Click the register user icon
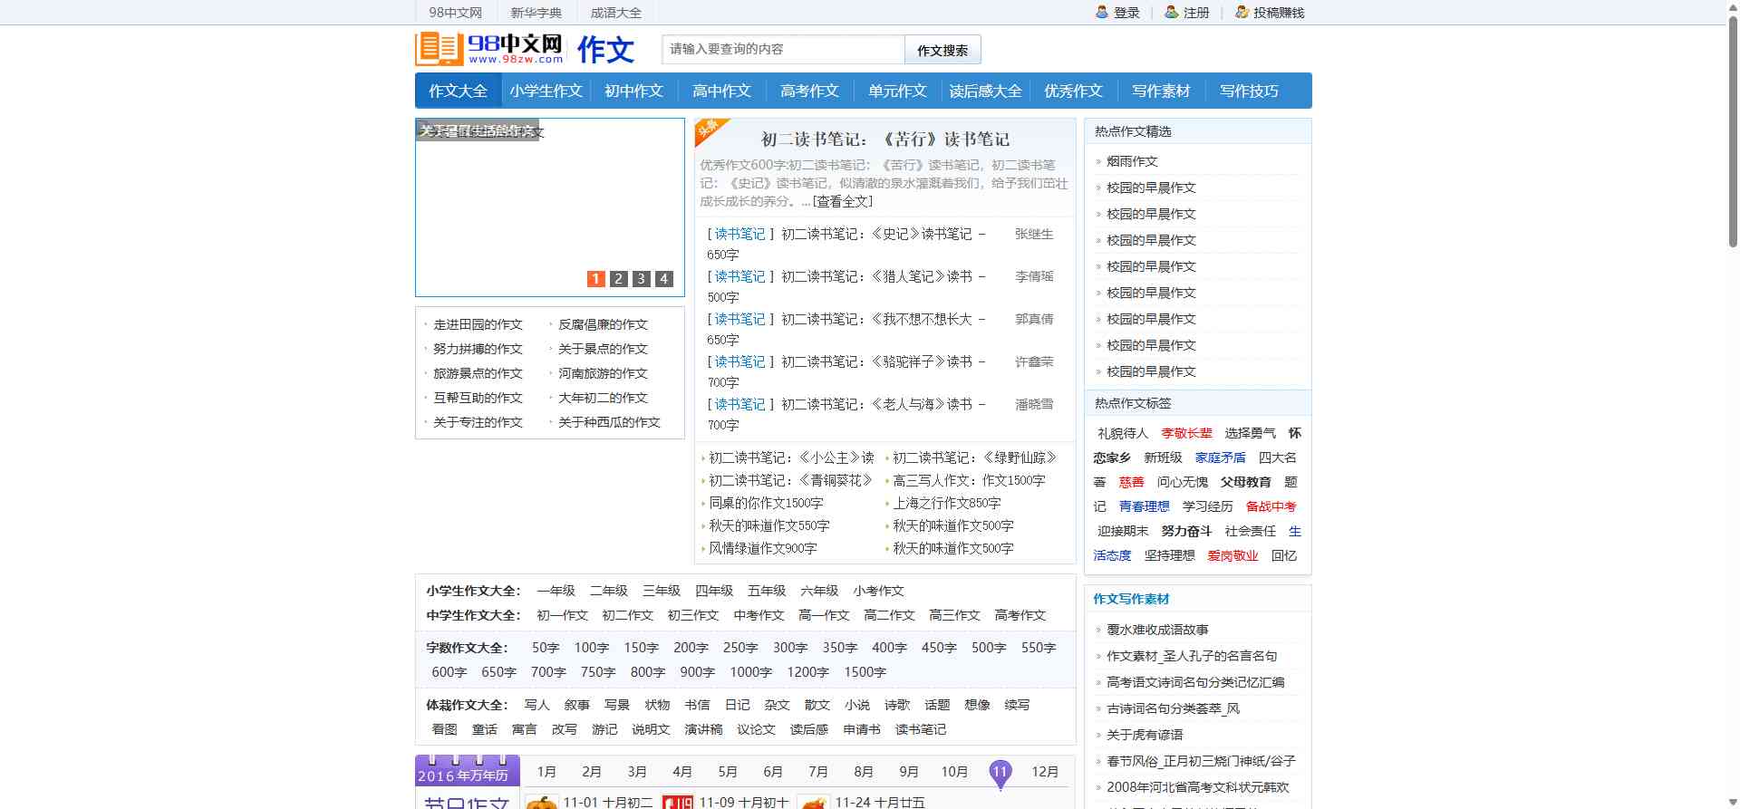The height and width of the screenshot is (809, 1740). pyautogui.click(x=1171, y=12)
